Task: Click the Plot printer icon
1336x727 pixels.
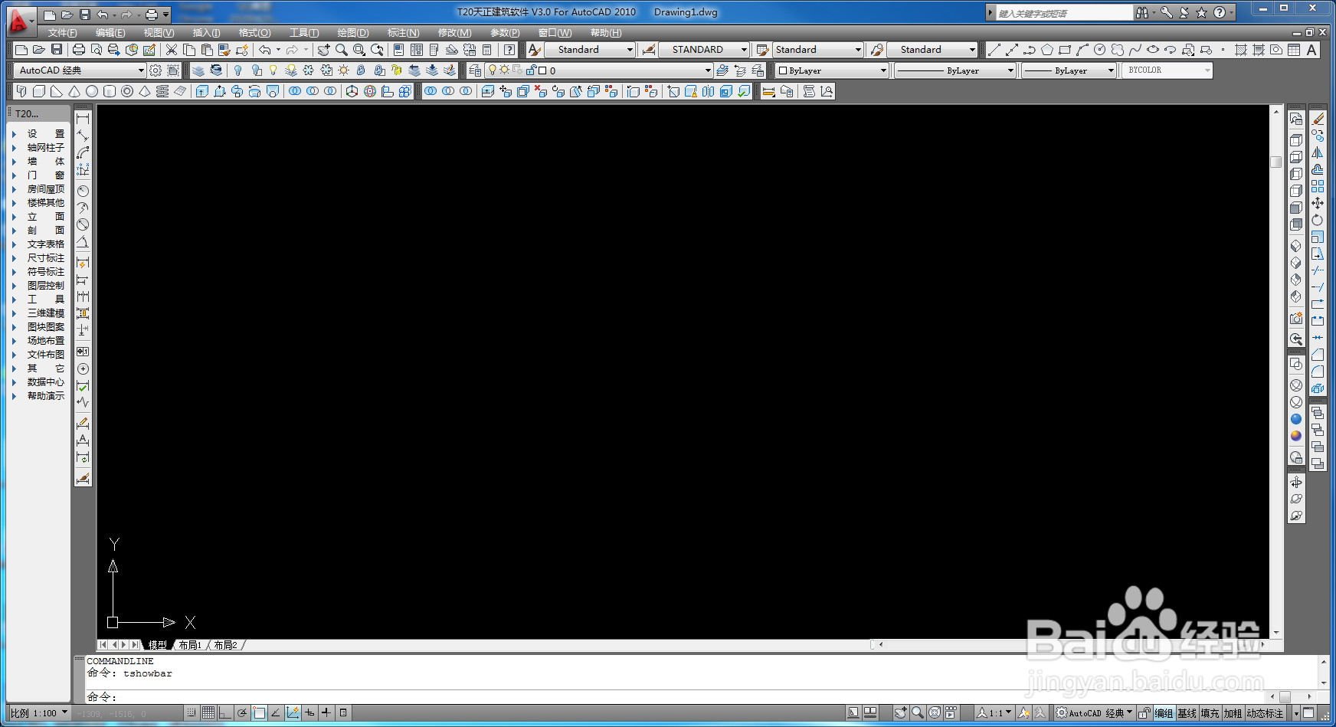Action: point(78,50)
